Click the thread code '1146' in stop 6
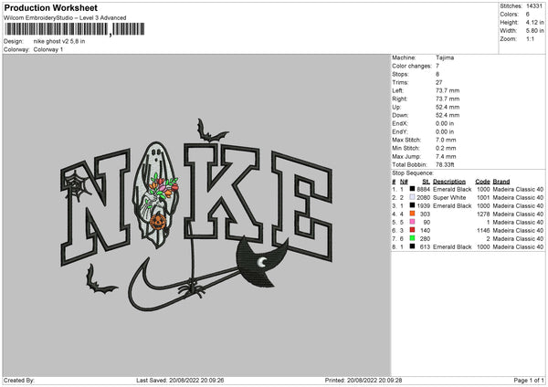This screenshot has height=387, width=548. (483, 231)
